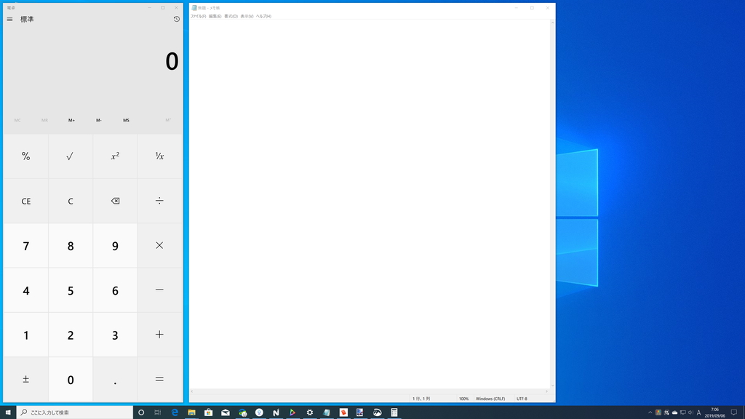Click the Windows Start button
This screenshot has width=745, height=419.
pyautogui.click(x=8, y=412)
